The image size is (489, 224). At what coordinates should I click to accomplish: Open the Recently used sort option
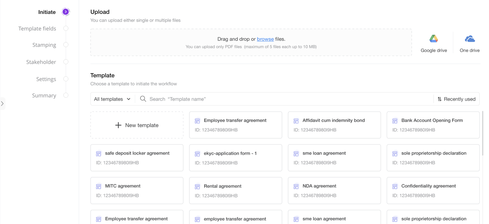(456, 99)
